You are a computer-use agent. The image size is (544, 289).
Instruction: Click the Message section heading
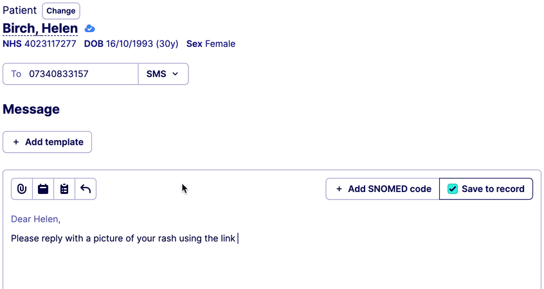point(31,109)
